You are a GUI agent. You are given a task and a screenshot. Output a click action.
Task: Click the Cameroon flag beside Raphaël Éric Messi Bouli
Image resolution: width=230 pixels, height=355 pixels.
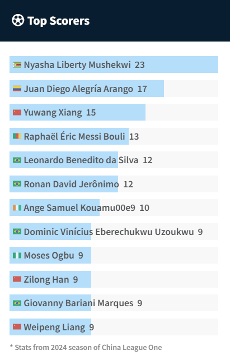[17, 136]
